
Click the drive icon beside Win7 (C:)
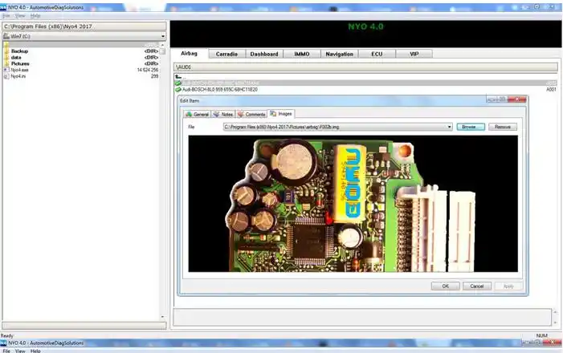tap(6, 36)
